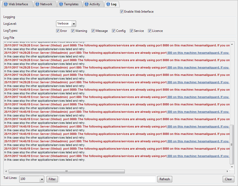Click the vertical scrollbar up arrow in log
Screen dimensions: 238x186
point(232,44)
